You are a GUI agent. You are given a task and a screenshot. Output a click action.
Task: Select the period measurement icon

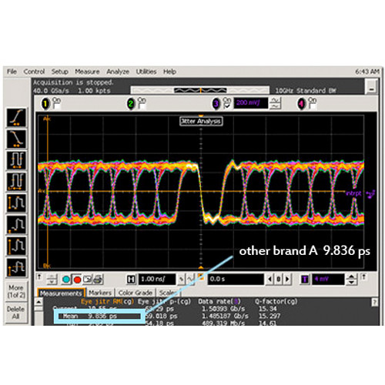coord(16,160)
